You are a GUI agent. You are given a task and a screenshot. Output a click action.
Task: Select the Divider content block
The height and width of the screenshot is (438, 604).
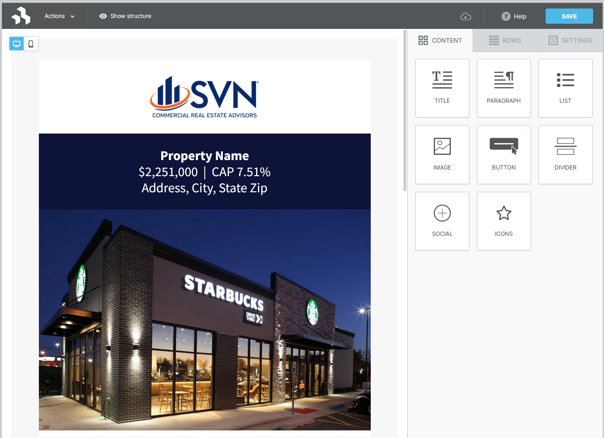pos(566,154)
